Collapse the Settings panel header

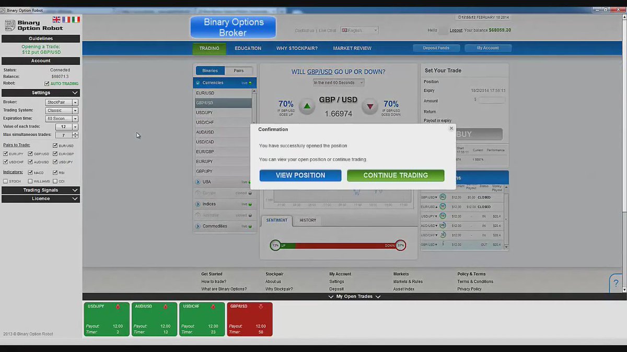41,93
